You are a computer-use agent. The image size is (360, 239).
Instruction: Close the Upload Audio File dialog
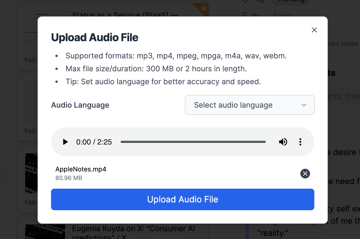click(x=314, y=30)
